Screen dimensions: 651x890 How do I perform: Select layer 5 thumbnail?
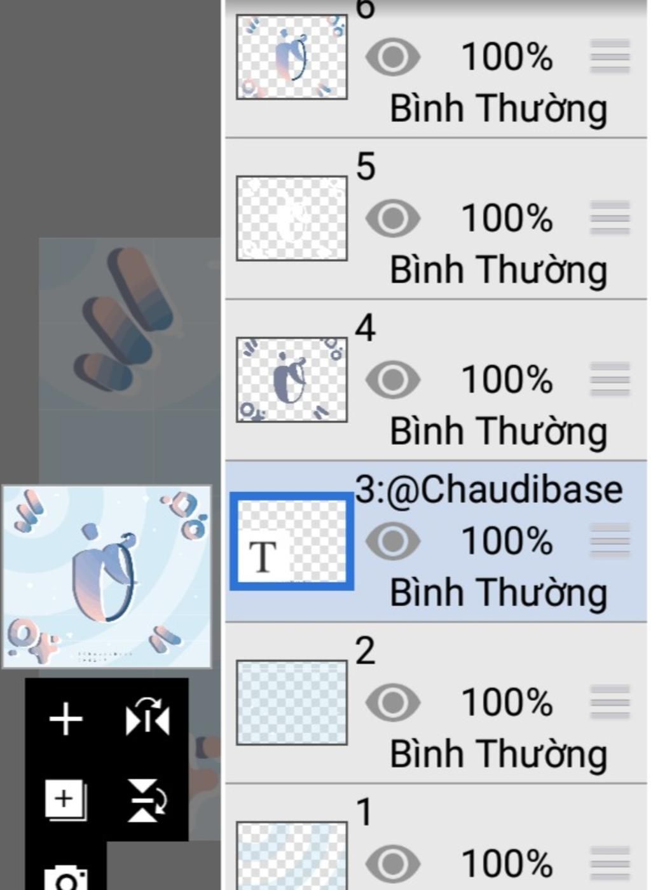(x=292, y=218)
